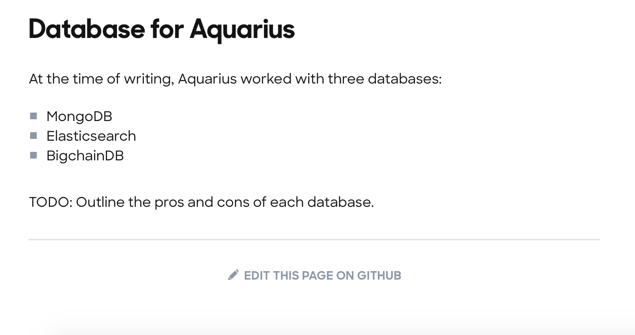Click the sentence about three databases
635x335 pixels.
(235, 79)
